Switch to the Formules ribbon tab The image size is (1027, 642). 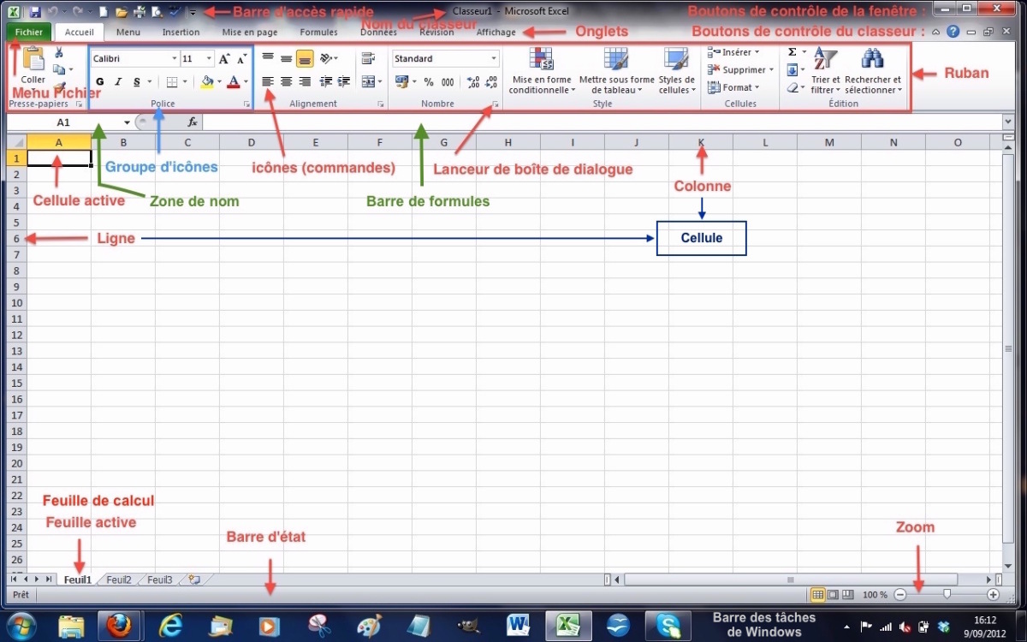318,33
